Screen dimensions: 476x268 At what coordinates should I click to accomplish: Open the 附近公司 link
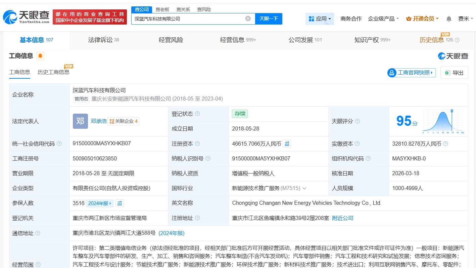343,218
